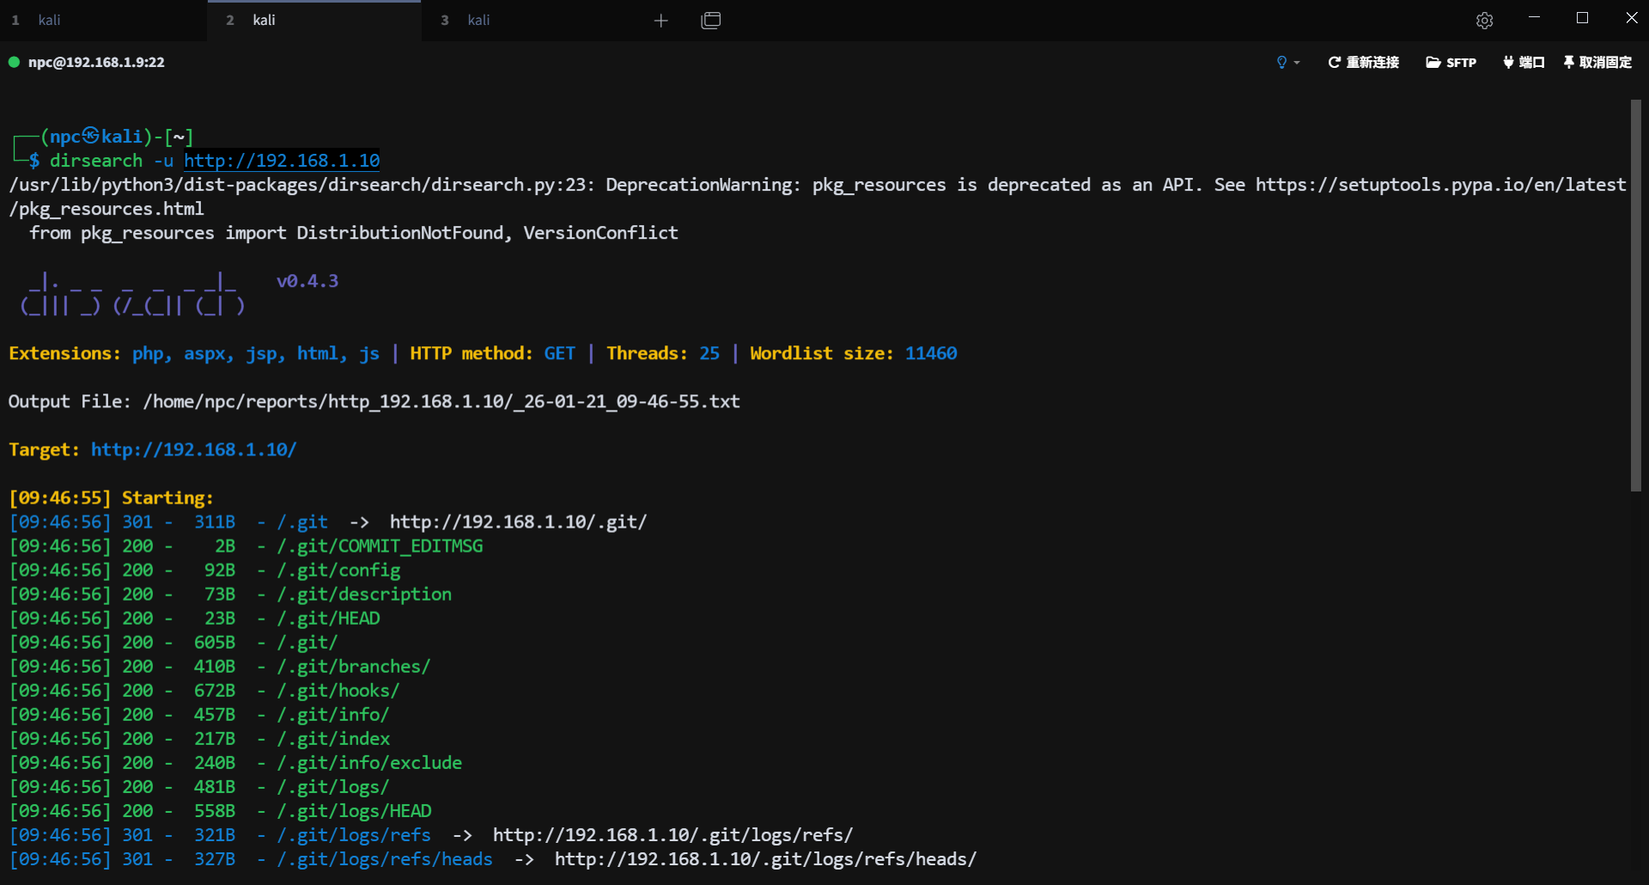Open the port (端口) plug icon
Viewport: 1649px width, 885px height.
(1508, 63)
